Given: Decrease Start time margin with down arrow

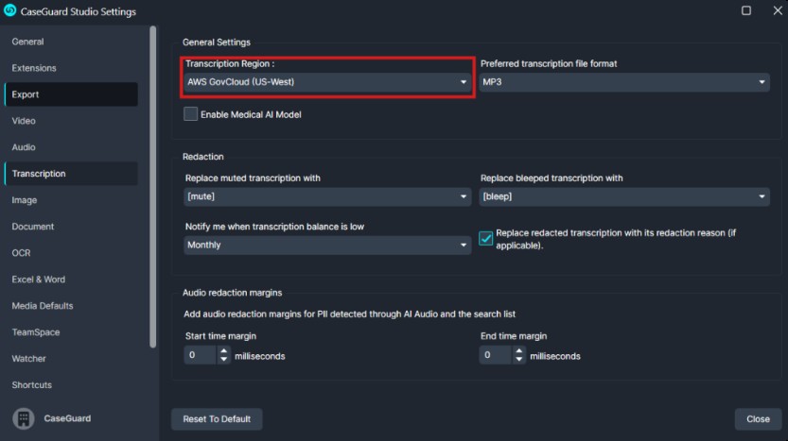Looking at the screenshot, I should click(223, 359).
